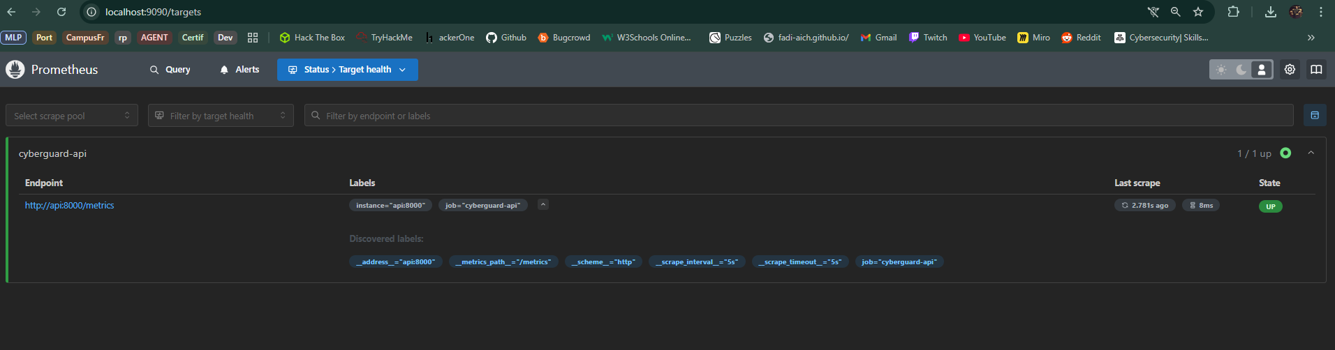Click collapse all pools button beside filter

click(x=1315, y=116)
